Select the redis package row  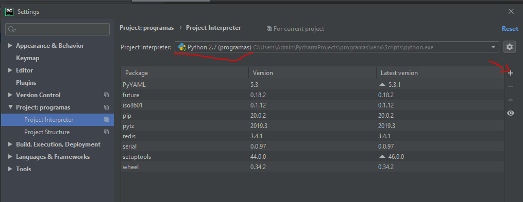coord(312,136)
